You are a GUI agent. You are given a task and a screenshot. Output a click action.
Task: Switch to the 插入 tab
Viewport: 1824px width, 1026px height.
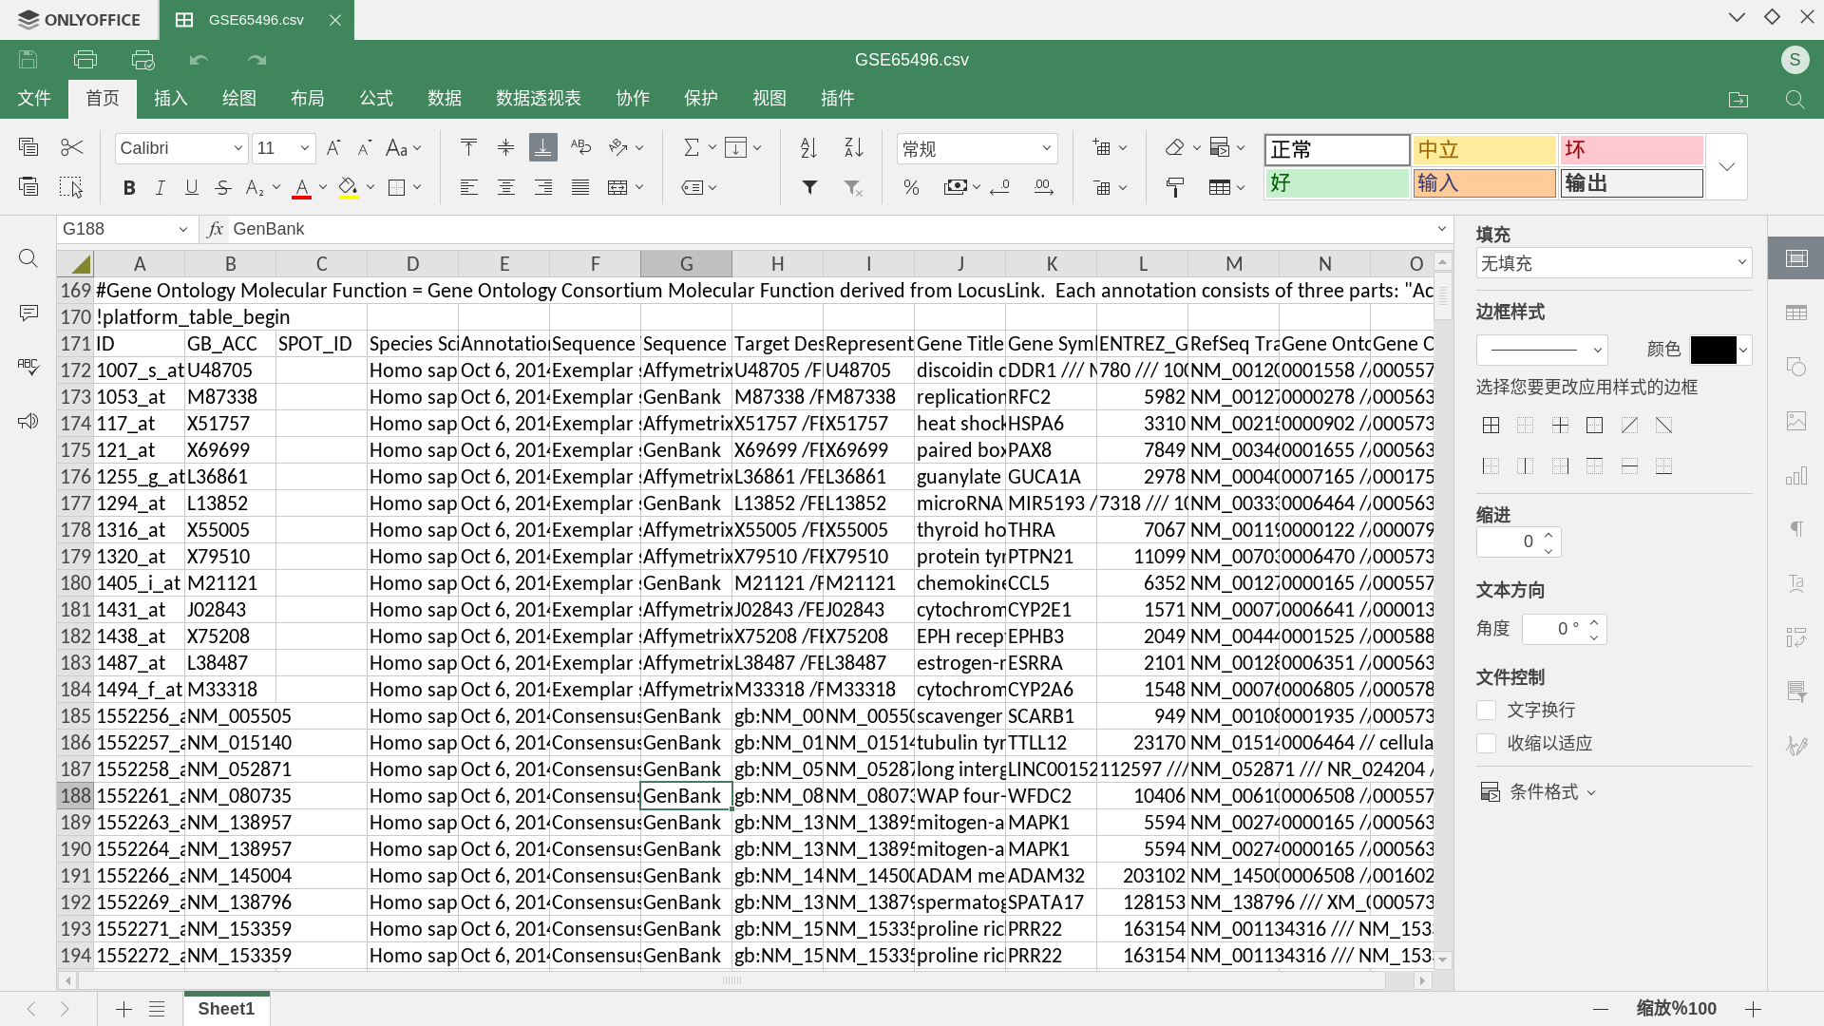tap(171, 98)
